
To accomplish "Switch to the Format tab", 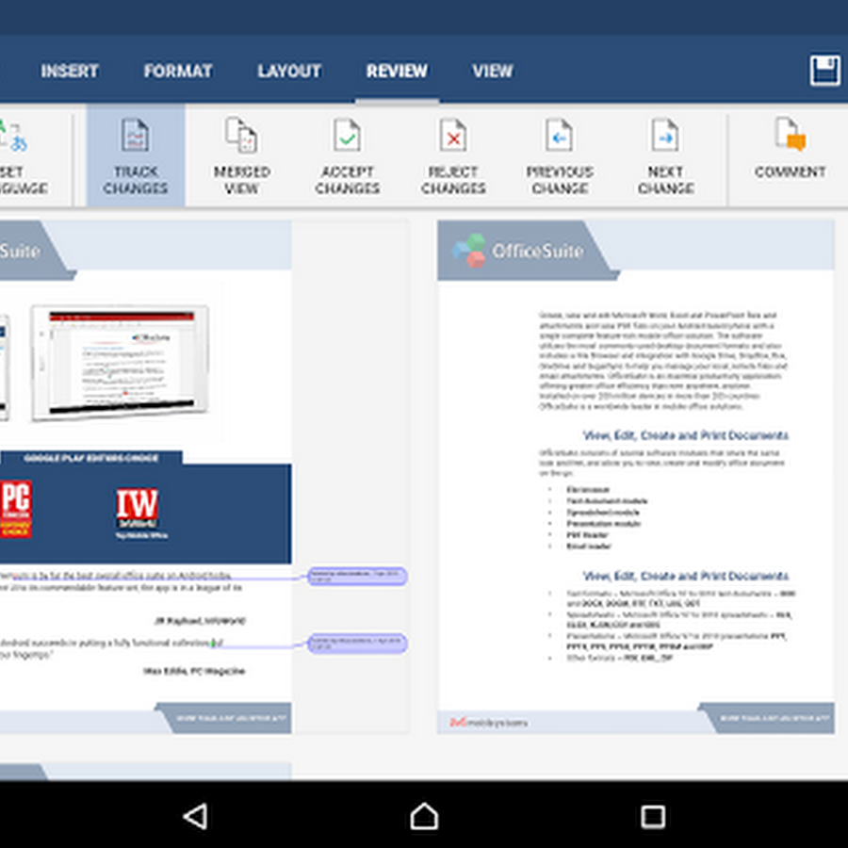I will point(178,71).
